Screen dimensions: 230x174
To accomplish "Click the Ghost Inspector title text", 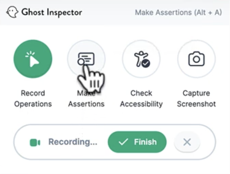I will pos(52,12).
